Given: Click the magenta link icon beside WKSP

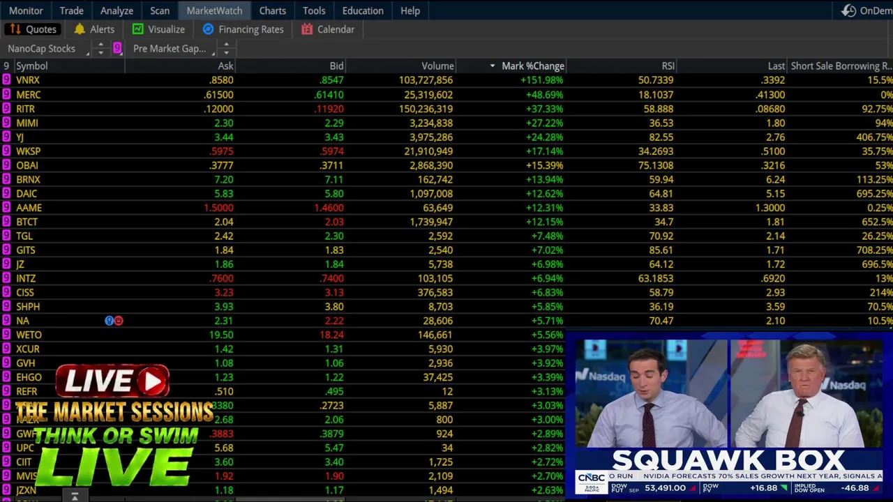Looking at the screenshot, I should tap(6, 151).
